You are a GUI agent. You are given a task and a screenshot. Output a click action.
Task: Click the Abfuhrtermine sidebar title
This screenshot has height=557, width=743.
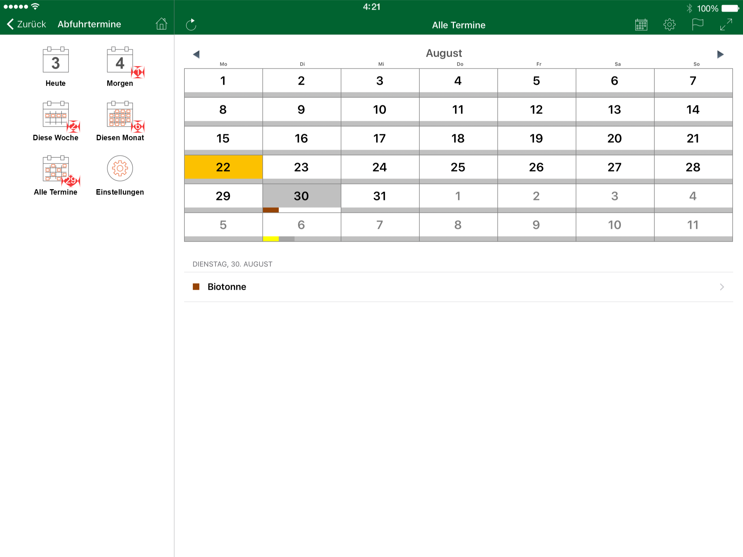[89, 24]
